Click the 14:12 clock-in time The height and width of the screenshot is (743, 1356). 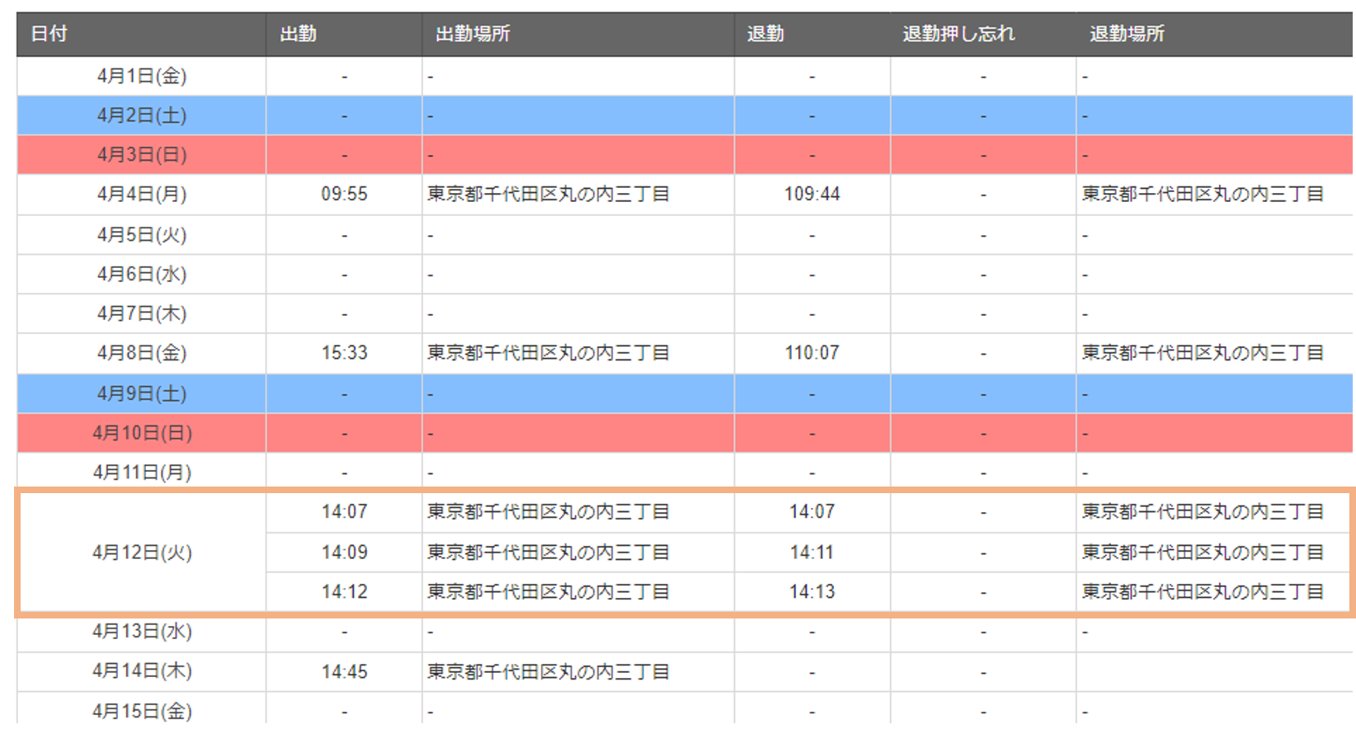(x=344, y=592)
